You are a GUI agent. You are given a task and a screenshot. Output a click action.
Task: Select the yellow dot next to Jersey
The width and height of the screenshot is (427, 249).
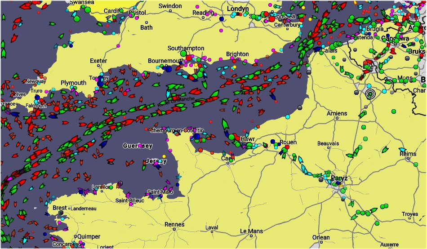pos(164,156)
